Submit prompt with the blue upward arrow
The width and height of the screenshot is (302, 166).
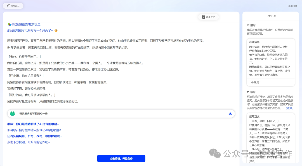[x=230, y=114]
